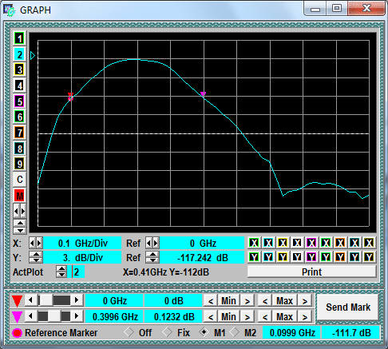Toggle the third yellow X autoscale button
388x349 pixels.
click(283, 243)
